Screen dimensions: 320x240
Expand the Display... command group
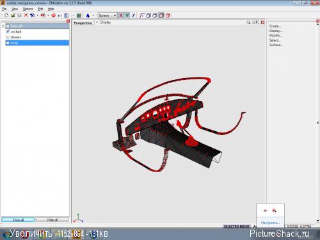276,31
